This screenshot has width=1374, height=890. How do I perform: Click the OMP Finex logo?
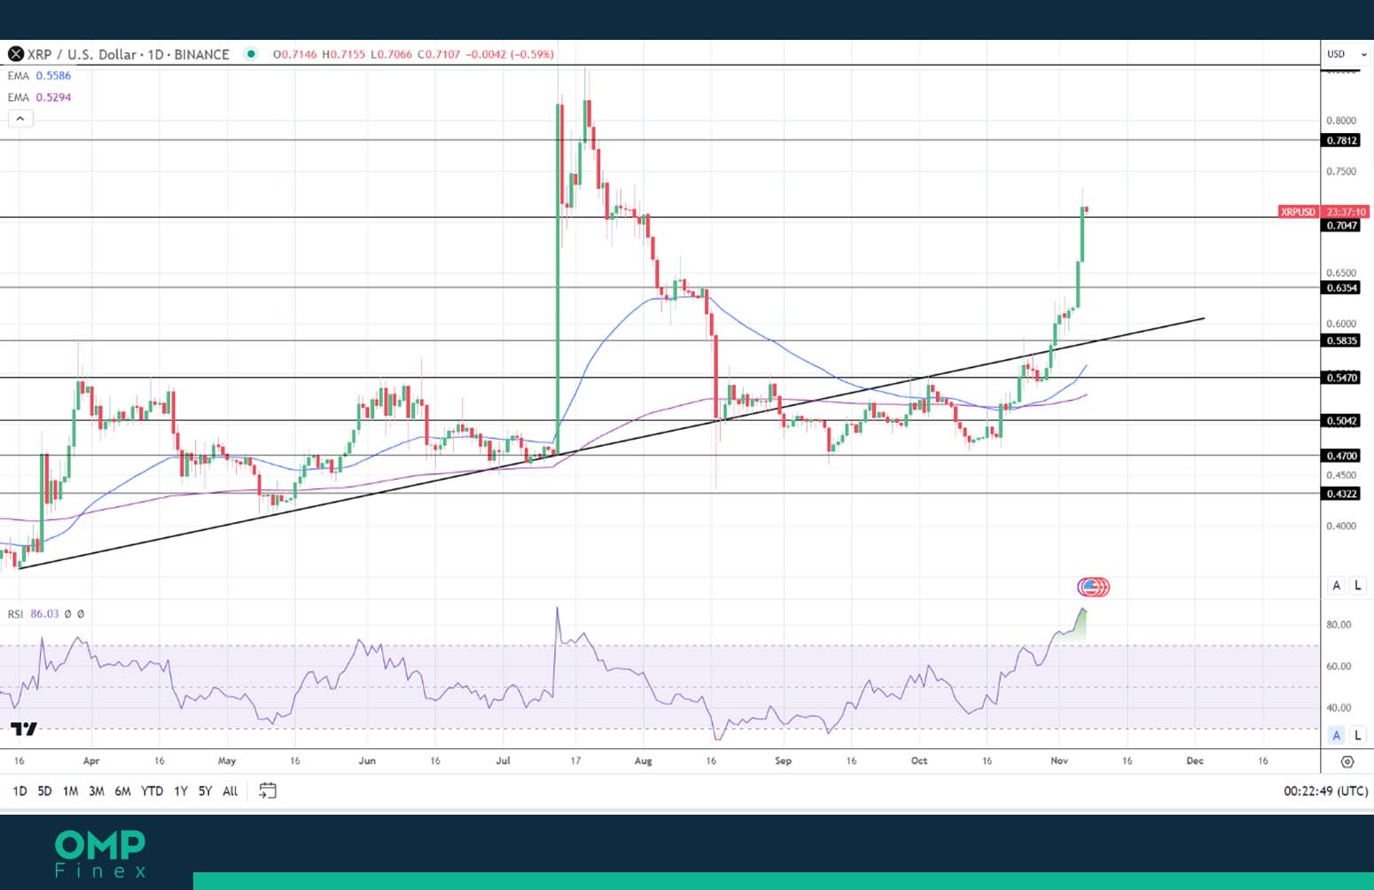100,854
